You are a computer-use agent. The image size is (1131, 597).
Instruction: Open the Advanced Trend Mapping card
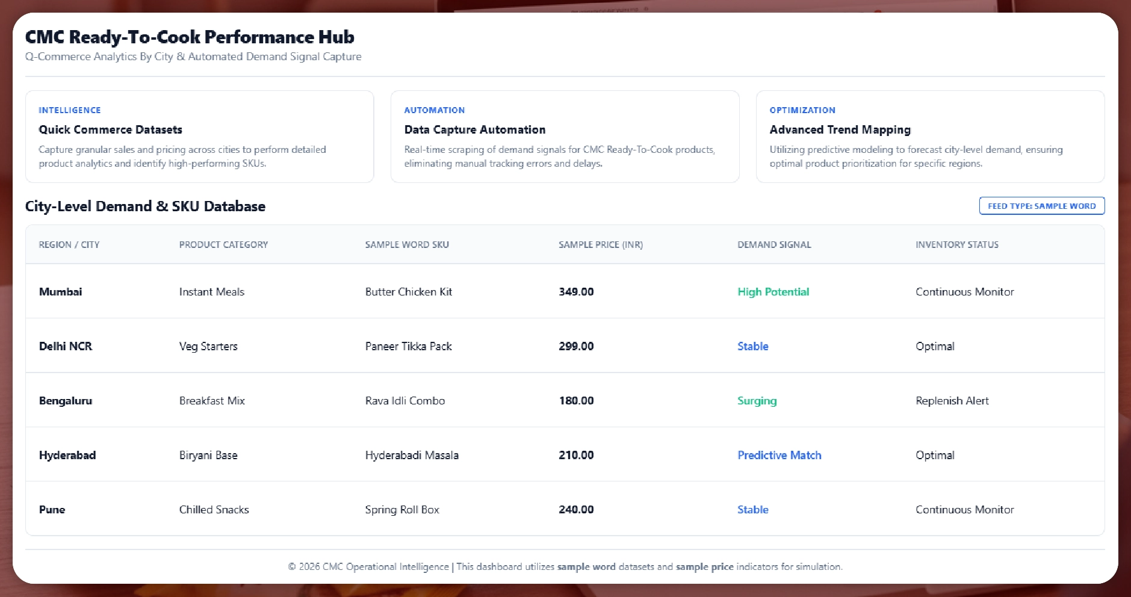929,137
